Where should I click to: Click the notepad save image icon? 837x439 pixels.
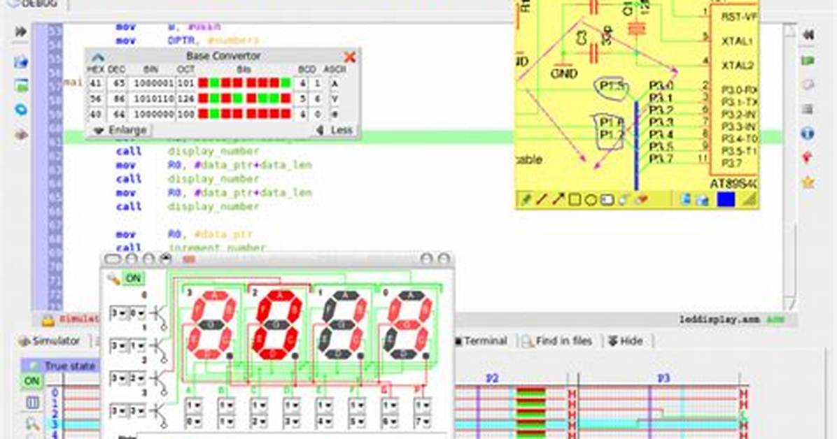703,200
